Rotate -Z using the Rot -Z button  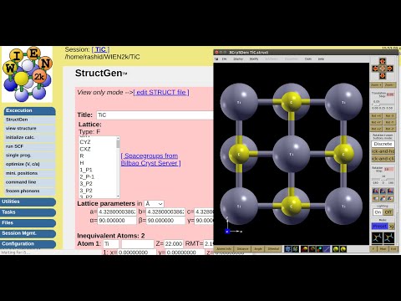pyautogui.click(x=389, y=129)
